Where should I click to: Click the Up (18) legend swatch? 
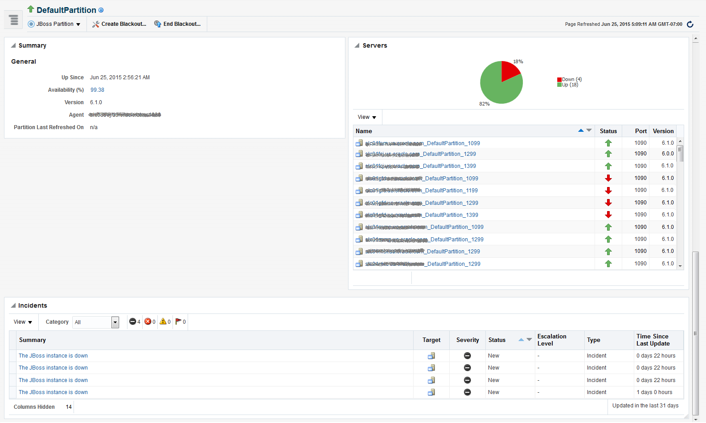coord(559,85)
